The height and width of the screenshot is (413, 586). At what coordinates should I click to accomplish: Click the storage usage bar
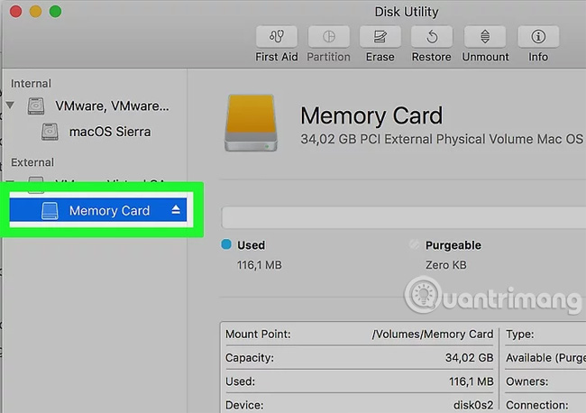pos(404,217)
